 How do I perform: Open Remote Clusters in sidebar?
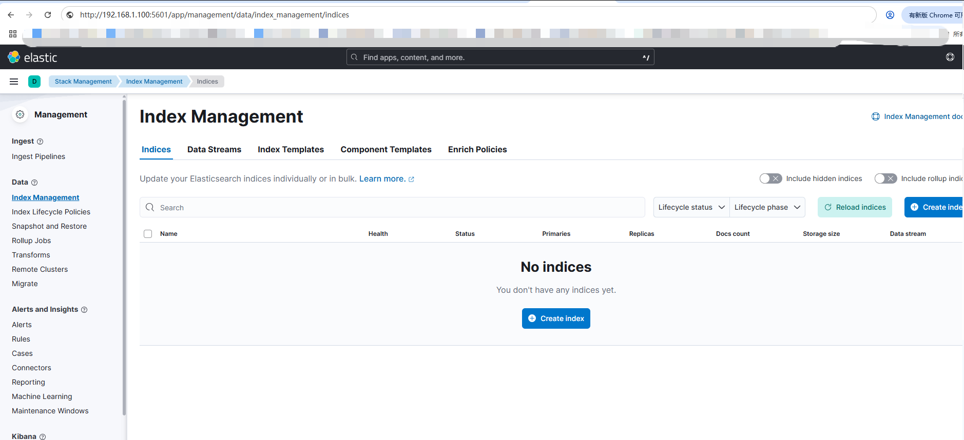click(40, 269)
